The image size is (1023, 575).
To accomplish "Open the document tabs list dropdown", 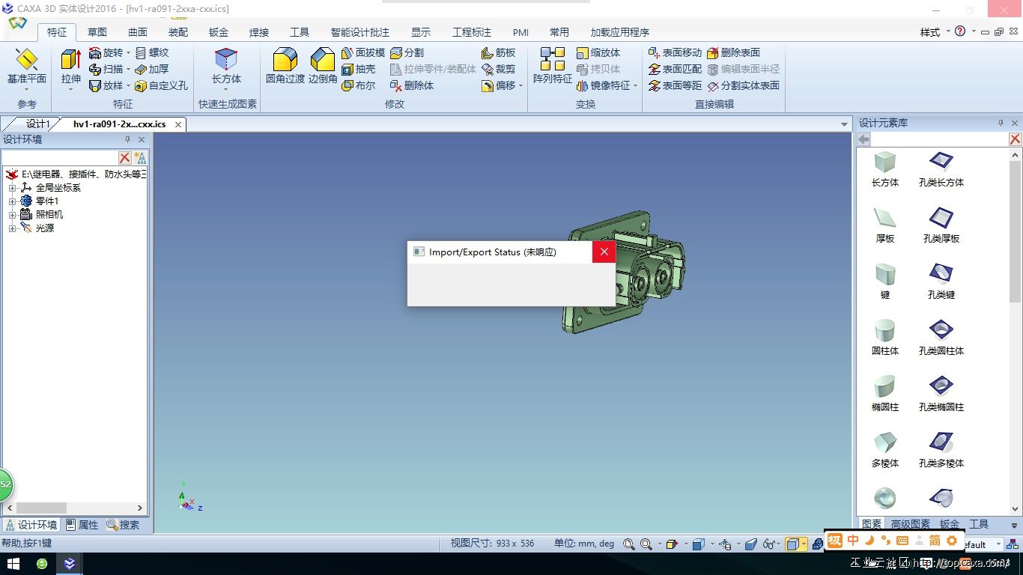I will (x=845, y=124).
